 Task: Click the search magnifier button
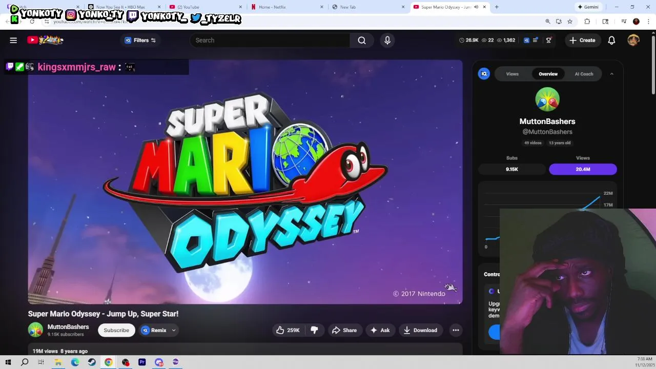tap(362, 40)
